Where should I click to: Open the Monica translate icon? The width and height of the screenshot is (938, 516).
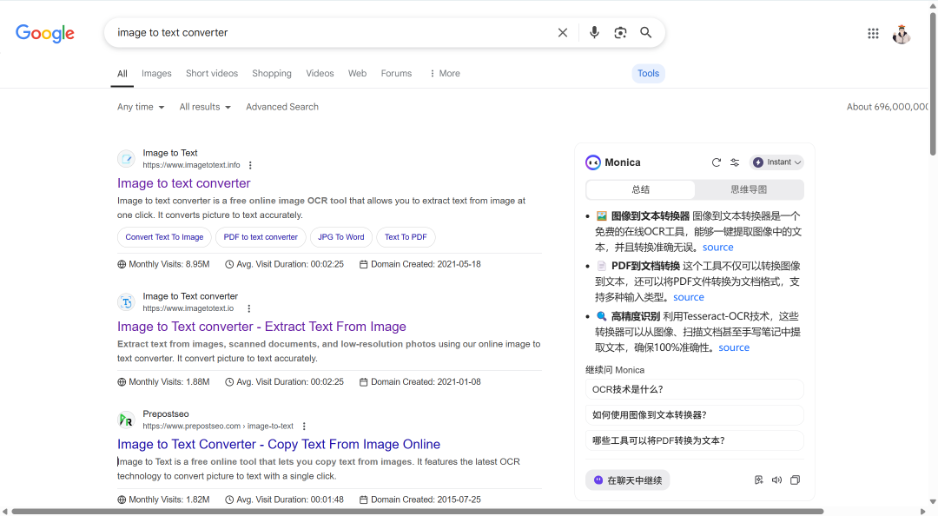[x=758, y=480]
